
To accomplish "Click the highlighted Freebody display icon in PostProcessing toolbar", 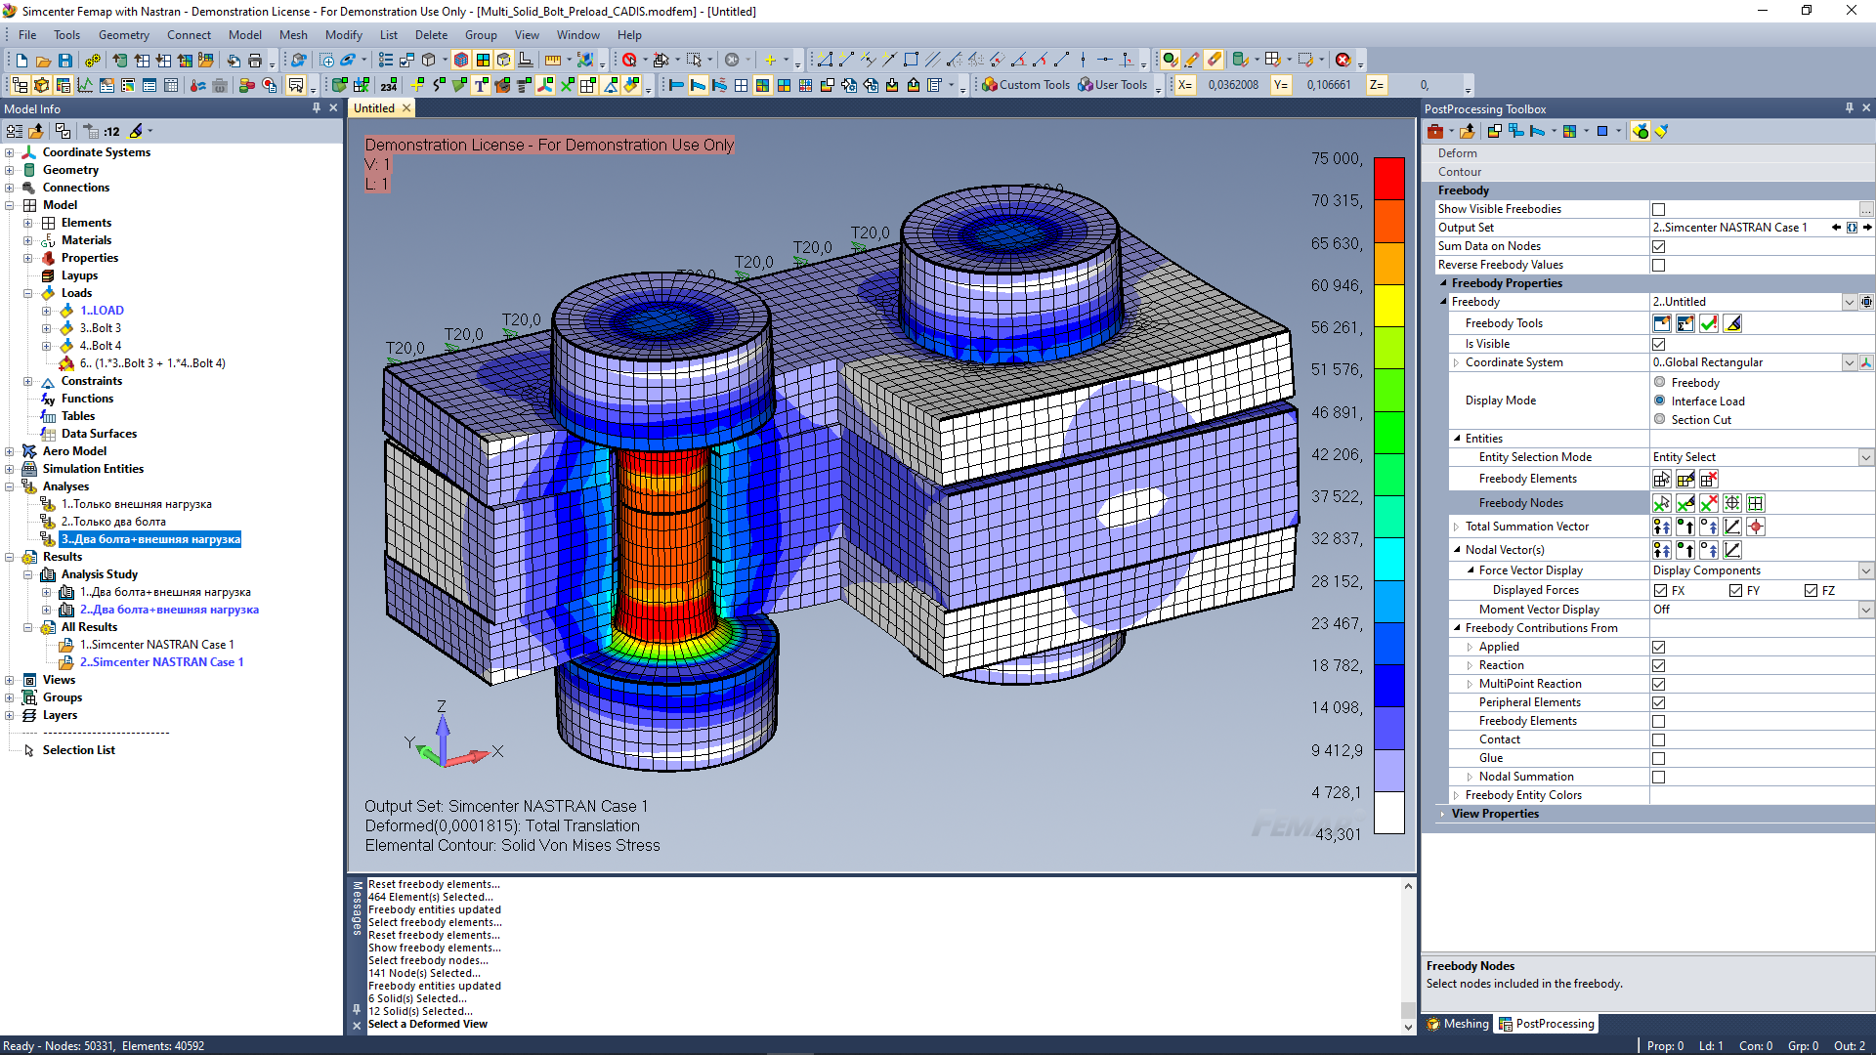I will [1641, 131].
